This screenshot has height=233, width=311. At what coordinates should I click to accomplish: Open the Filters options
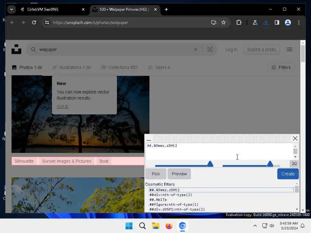(281, 67)
